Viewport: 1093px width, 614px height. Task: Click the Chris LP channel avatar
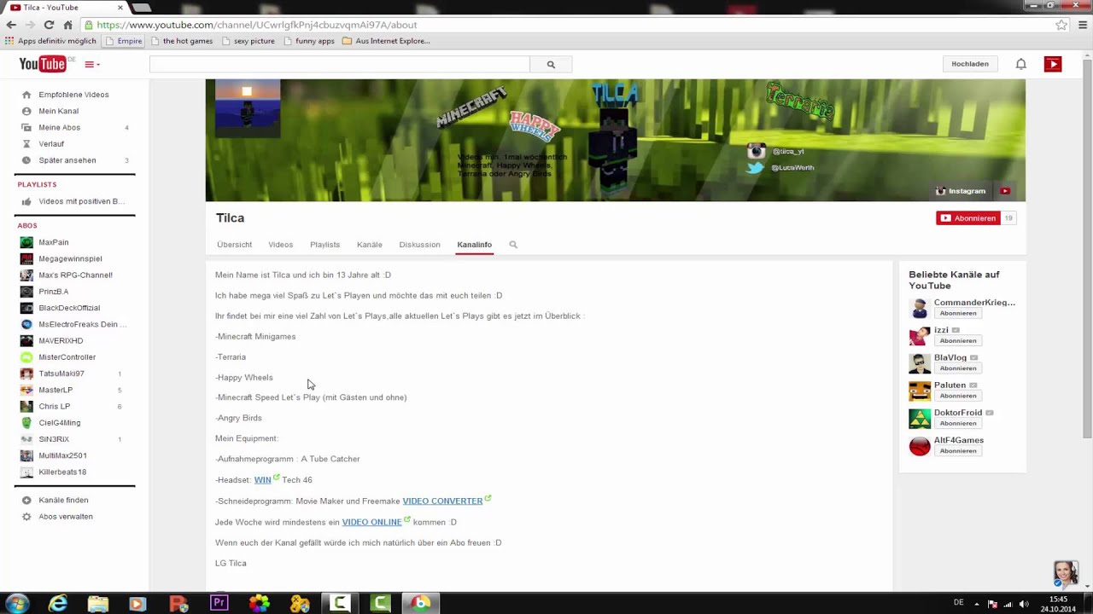pyautogui.click(x=26, y=407)
